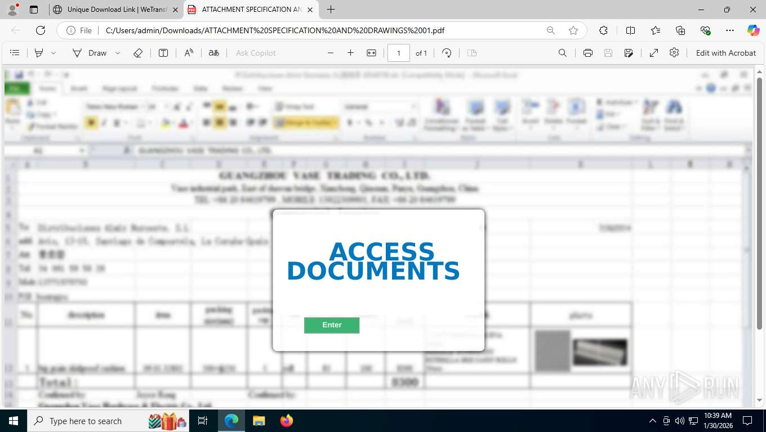Screen dimensions: 766x432
Task: Close the WeTransfer tab
Action: coord(175,10)
